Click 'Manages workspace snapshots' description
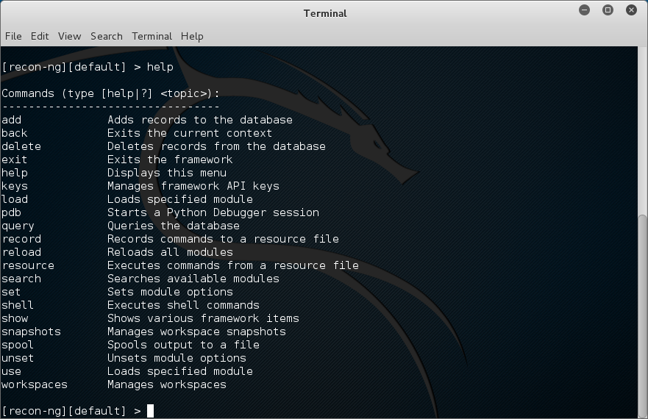This screenshot has height=419, width=648. (x=196, y=332)
